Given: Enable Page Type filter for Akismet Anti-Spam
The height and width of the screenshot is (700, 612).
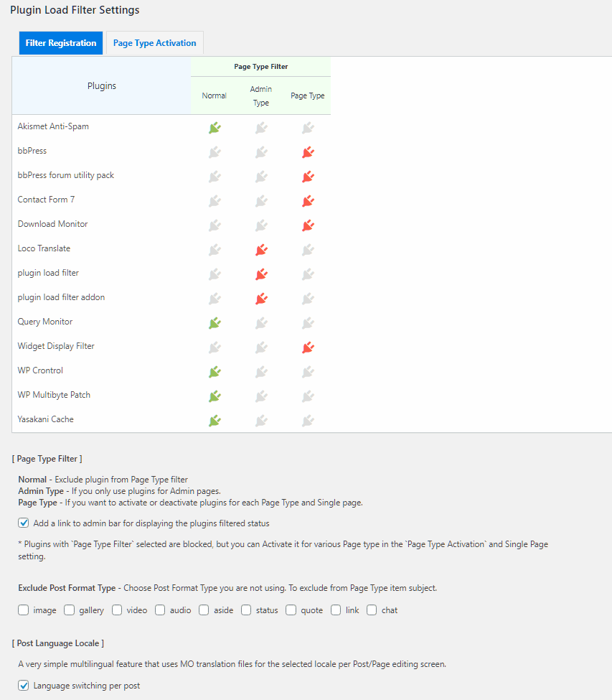Looking at the screenshot, I should [x=307, y=127].
